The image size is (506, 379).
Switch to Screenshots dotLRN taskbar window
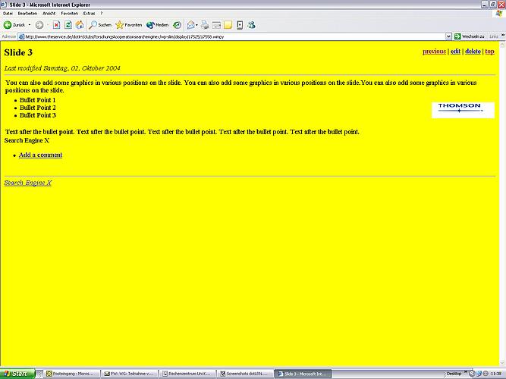click(245, 374)
